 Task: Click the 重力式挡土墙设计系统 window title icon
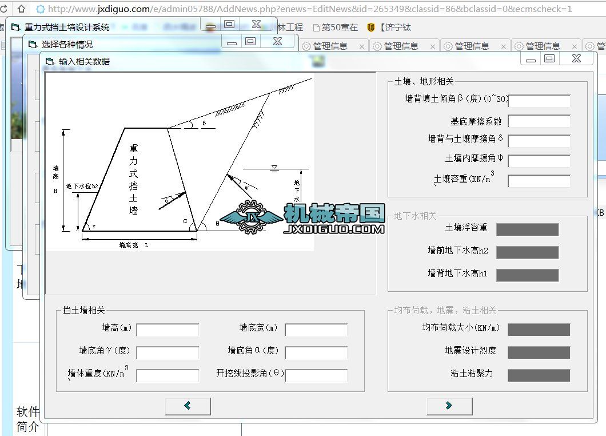[x=16, y=27]
